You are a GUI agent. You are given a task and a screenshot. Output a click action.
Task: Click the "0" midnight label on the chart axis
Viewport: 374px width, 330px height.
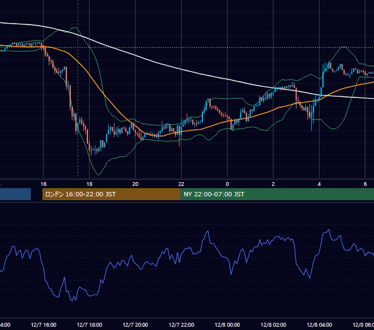click(x=227, y=184)
